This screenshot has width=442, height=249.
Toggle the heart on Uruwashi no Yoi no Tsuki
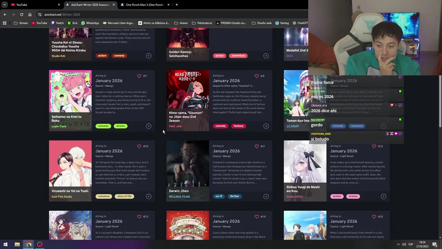coord(139,146)
